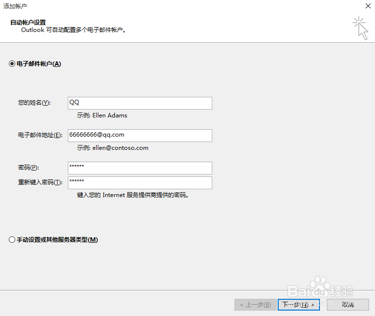The width and height of the screenshot is (375, 316).
Task: Click the 密码(P) label
Action: (x=29, y=168)
